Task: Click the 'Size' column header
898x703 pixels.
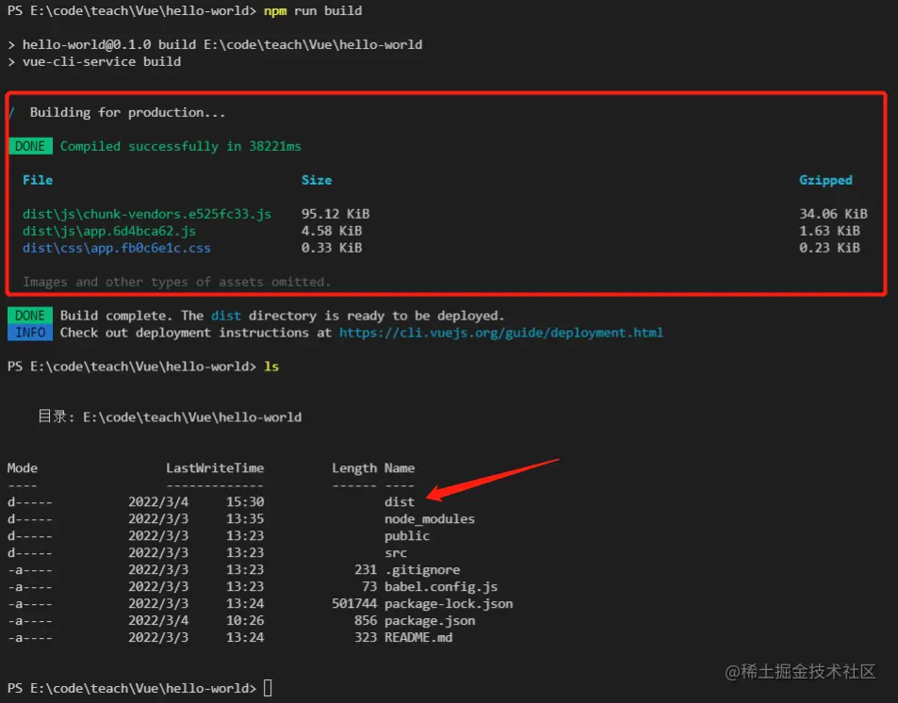Action: pyautogui.click(x=317, y=180)
